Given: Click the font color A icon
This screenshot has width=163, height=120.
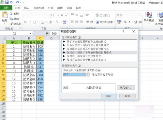Looking at the screenshot, I should (x=57, y=22).
